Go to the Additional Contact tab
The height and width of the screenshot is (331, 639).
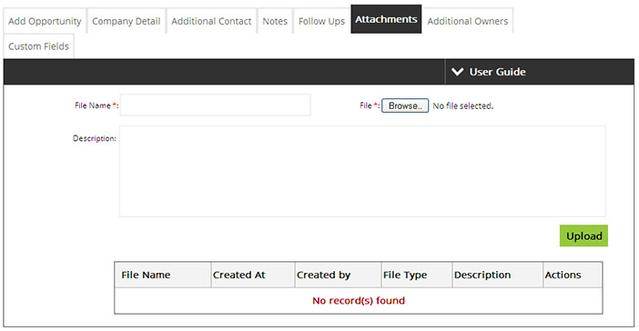coord(211,21)
